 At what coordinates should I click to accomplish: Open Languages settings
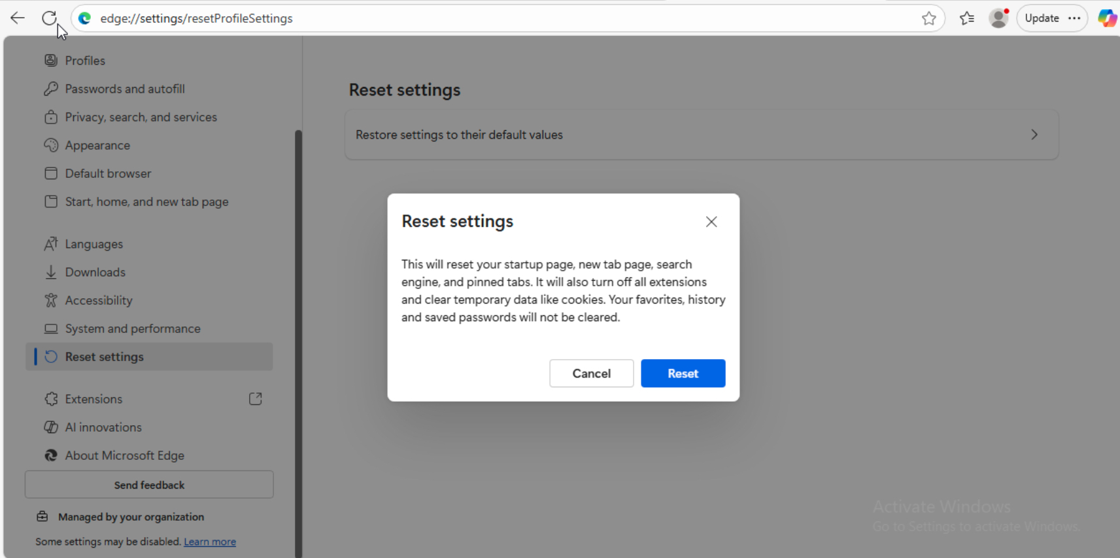tap(149, 244)
